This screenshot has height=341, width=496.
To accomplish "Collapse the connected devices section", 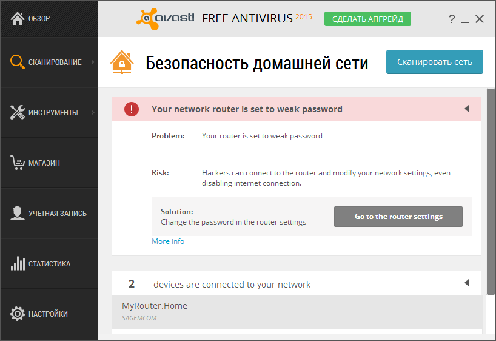I will (x=467, y=283).
